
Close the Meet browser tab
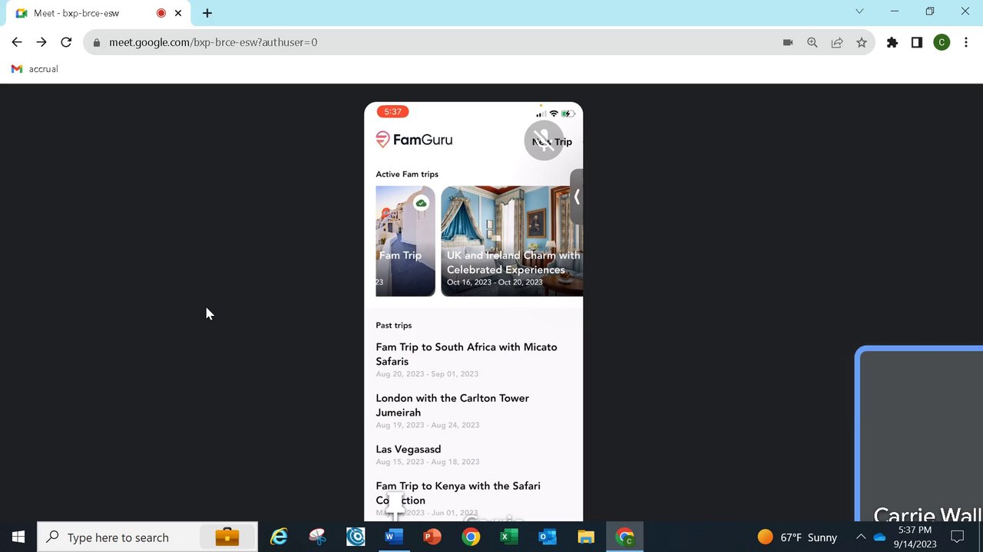point(178,13)
